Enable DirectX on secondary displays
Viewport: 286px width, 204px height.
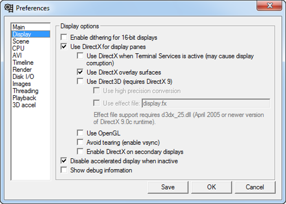pyautogui.click(x=80, y=152)
